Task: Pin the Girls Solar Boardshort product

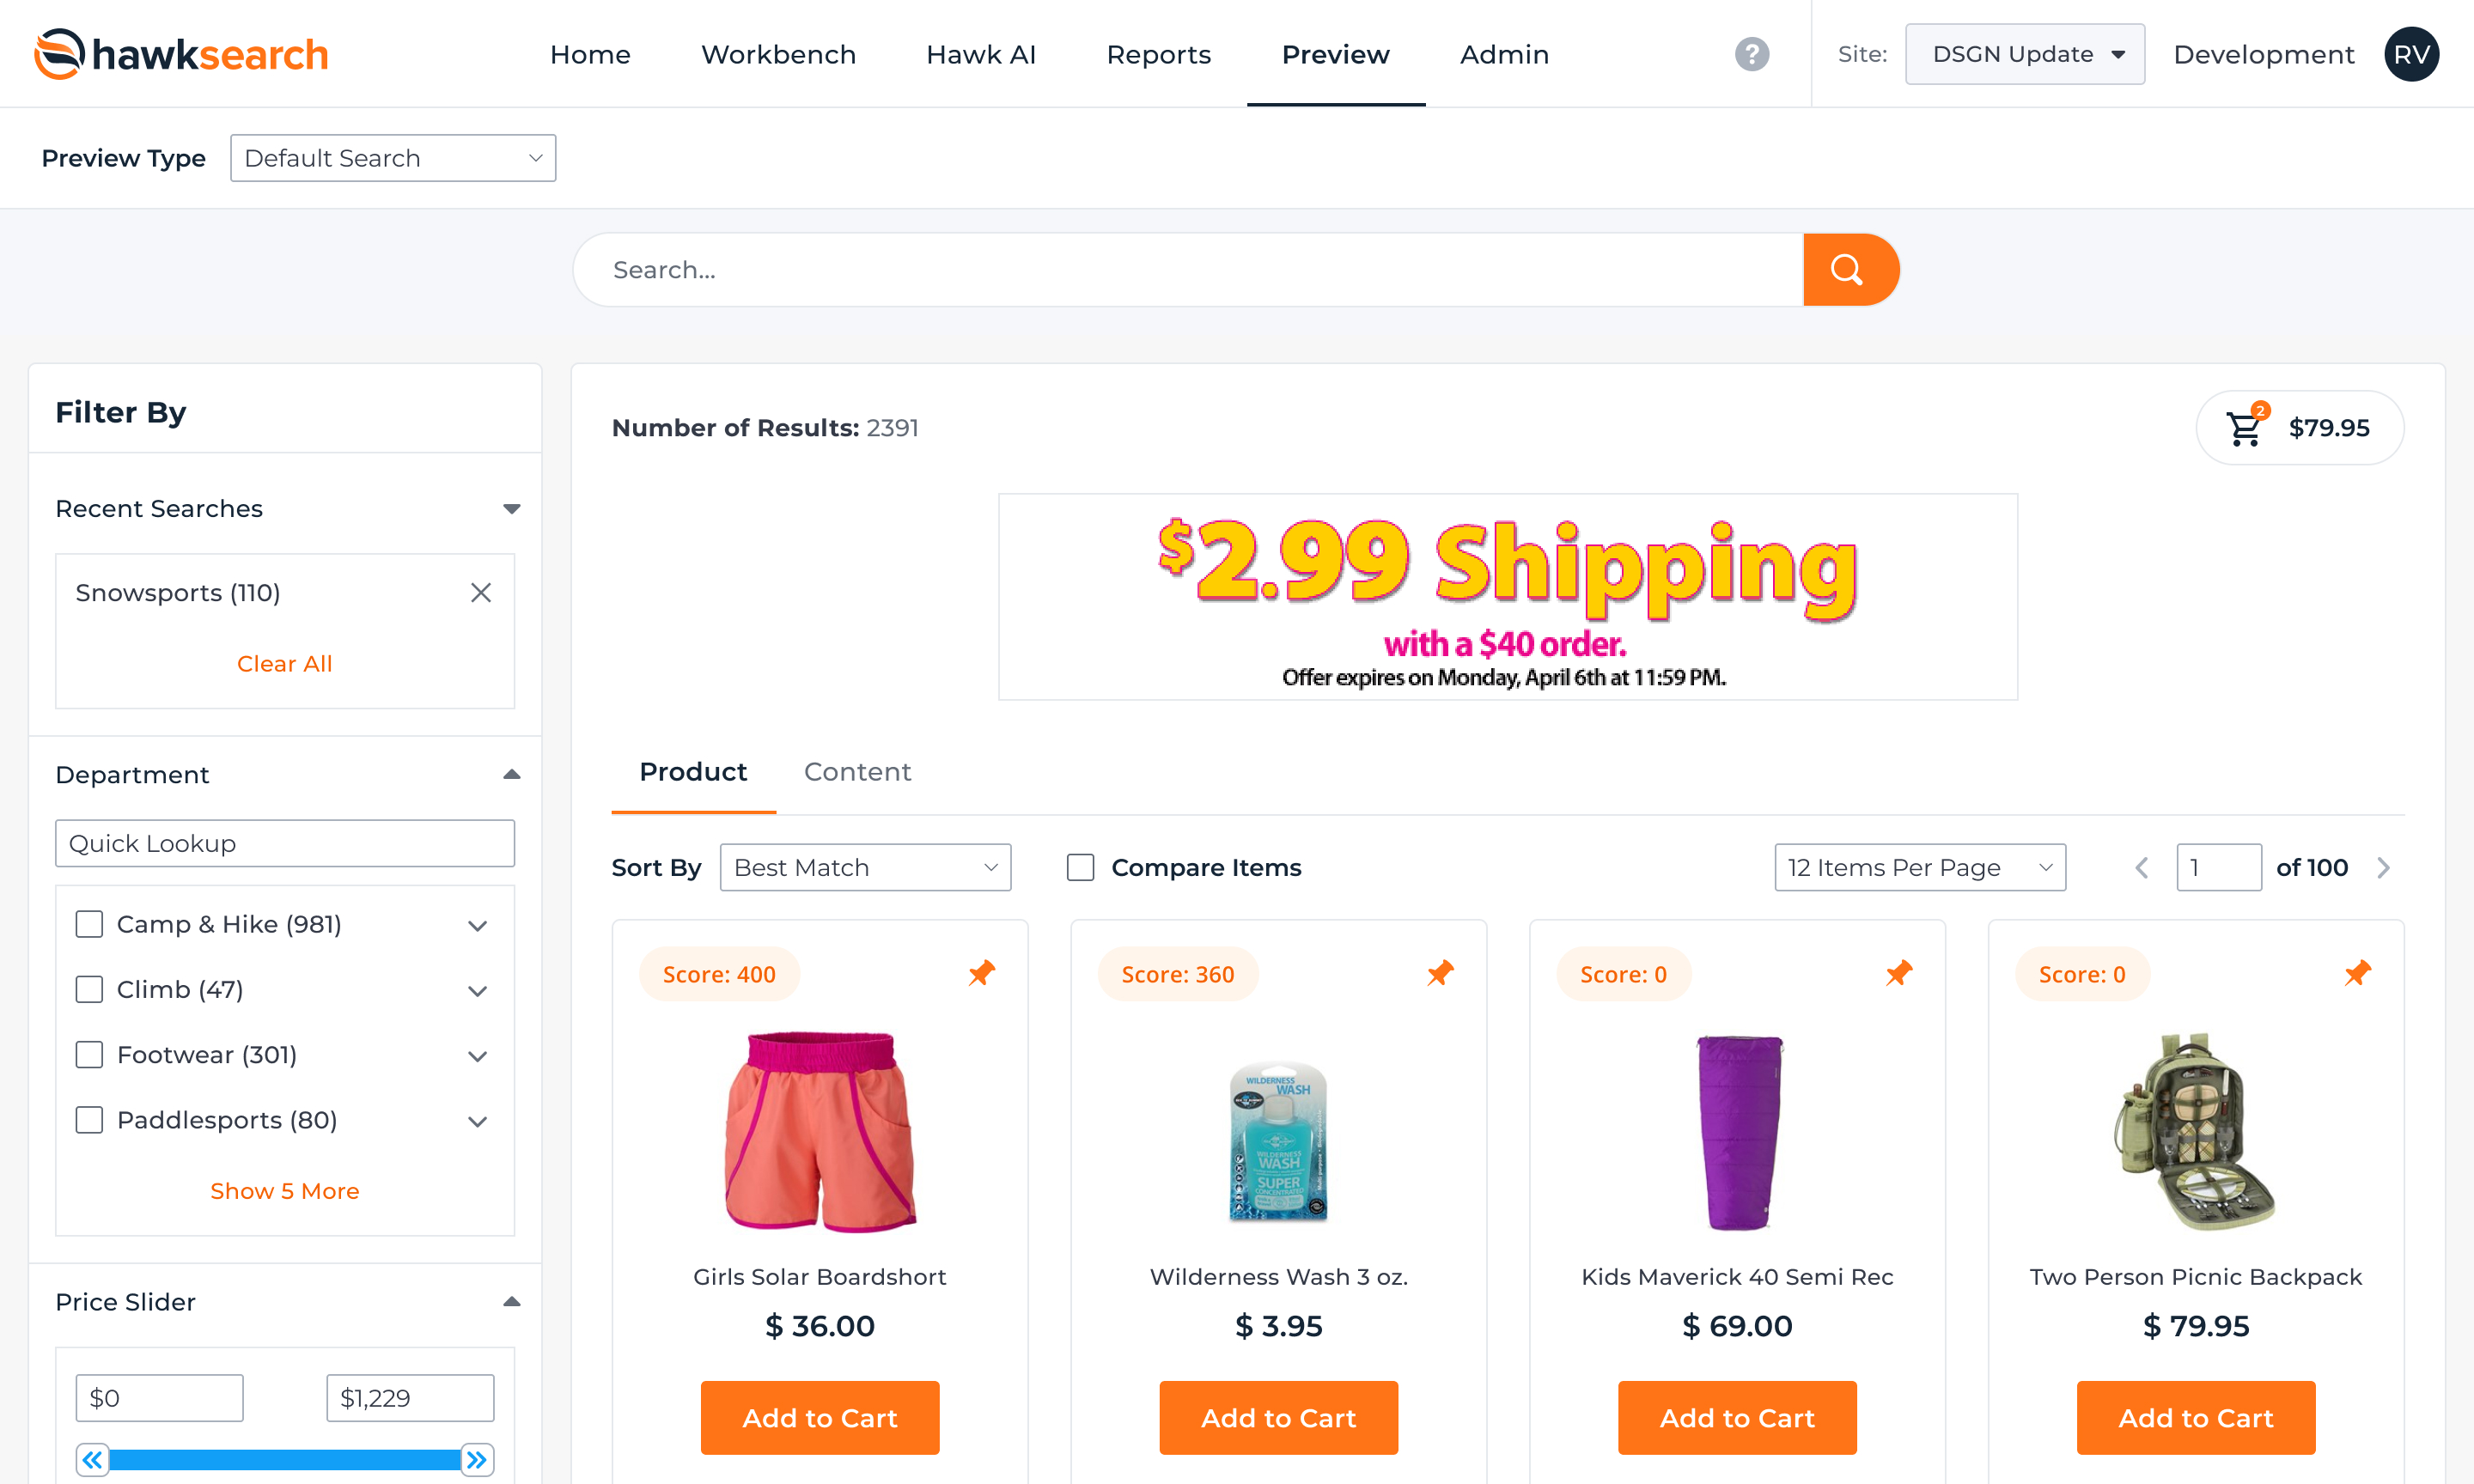Action: point(982,973)
